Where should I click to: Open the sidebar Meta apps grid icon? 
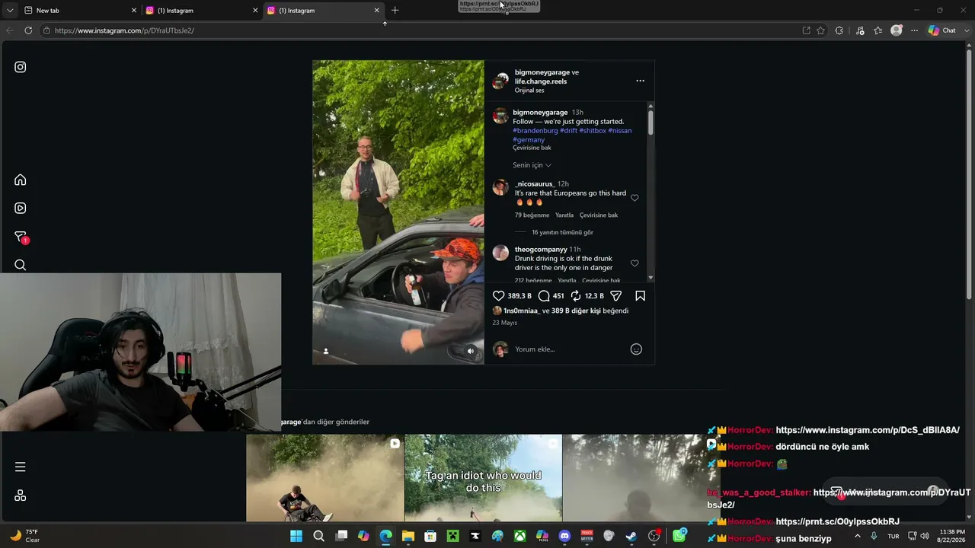(x=21, y=495)
